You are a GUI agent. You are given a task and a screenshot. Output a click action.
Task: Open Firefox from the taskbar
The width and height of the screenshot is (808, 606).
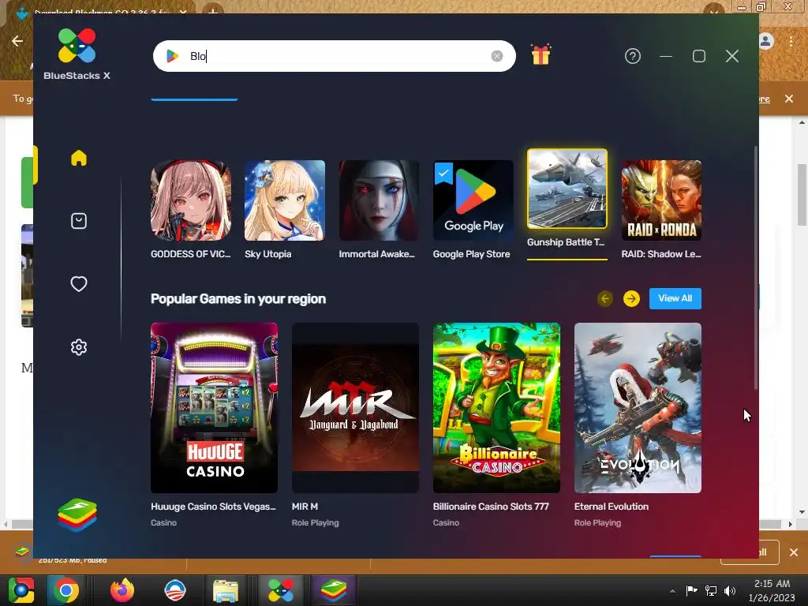point(122,590)
